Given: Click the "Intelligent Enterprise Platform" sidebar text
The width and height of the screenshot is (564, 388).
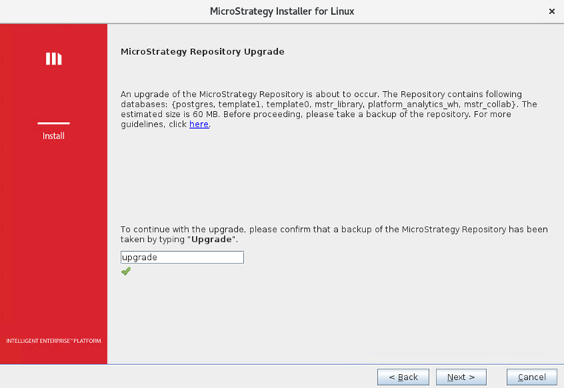Looking at the screenshot, I should (53, 341).
